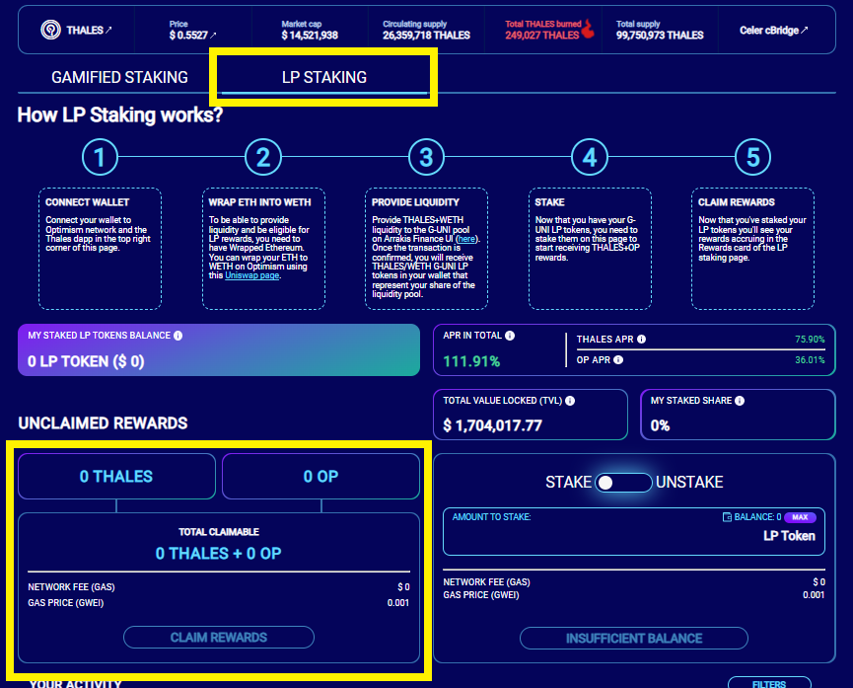The width and height of the screenshot is (853, 688).
Task: Show info for THALES APR
Action: point(641,340)
